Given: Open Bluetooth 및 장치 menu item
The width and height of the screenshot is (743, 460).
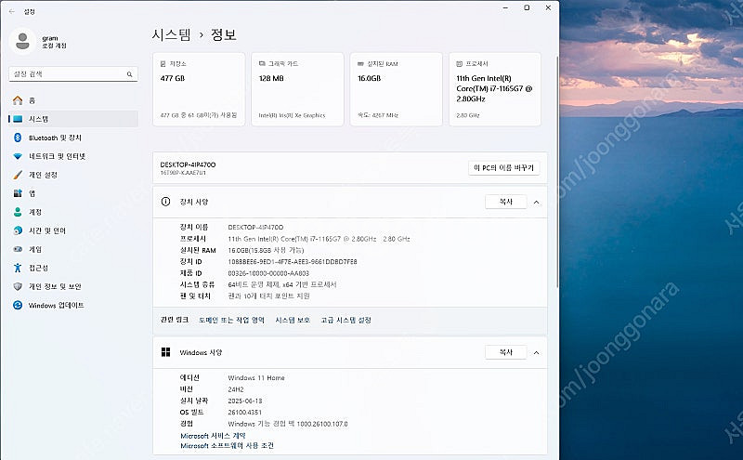Looking at the screenshot, I should pyautogui.click(x=73, y=138).
